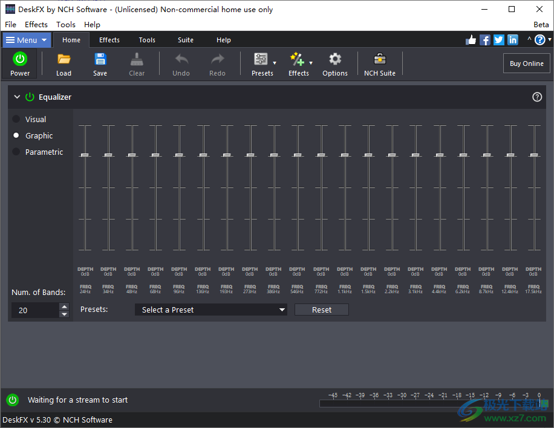Image resolution: width=554 pixels, height=428 pixels.
Task: Share on Twitter via the bird icon
Action: click(x=498, y=39)
